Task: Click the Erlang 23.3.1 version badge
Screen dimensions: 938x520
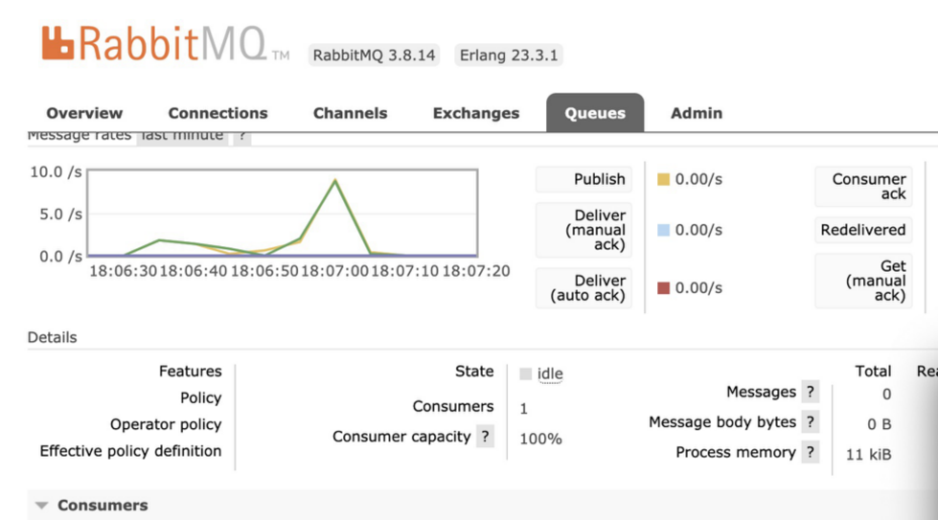Action: (x=509, y=55)
